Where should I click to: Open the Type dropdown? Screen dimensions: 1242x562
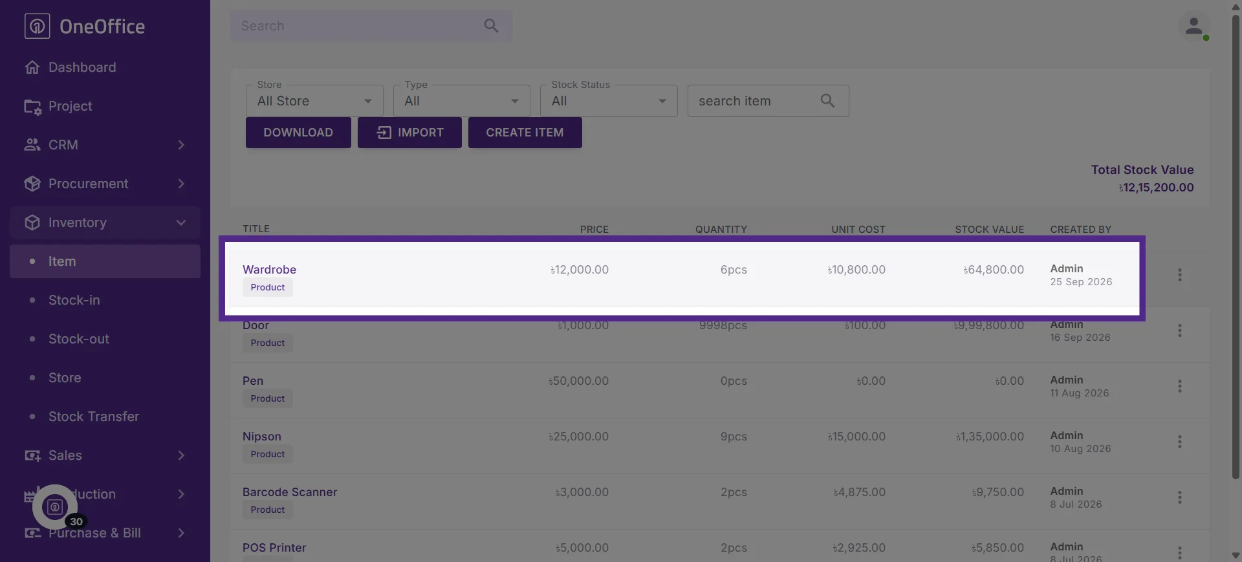pyautogui.click(x=462, y=101)
